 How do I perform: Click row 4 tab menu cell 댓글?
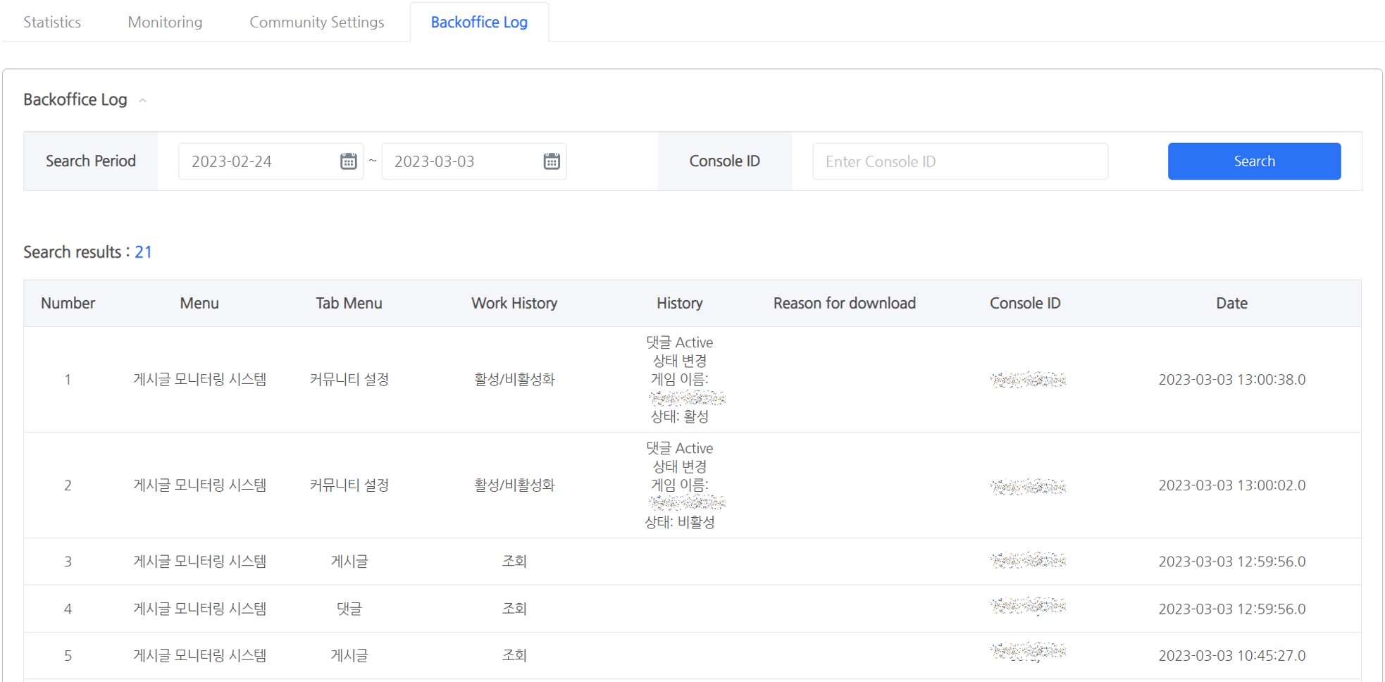point(349,609)
